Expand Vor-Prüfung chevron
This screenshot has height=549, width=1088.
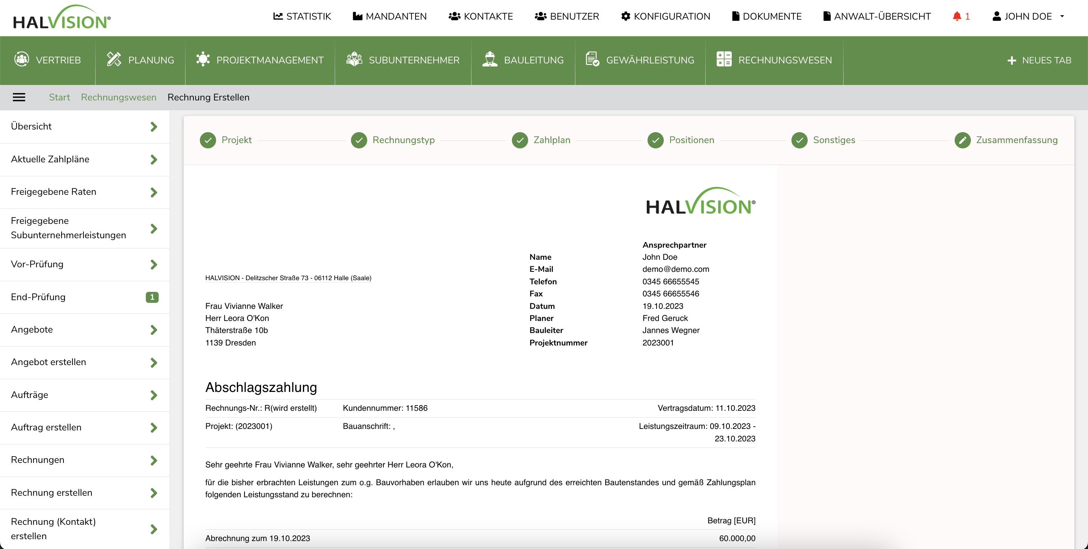click(154, 265)
